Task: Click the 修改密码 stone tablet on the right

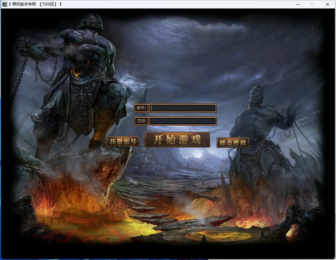Action: [234, 143]
